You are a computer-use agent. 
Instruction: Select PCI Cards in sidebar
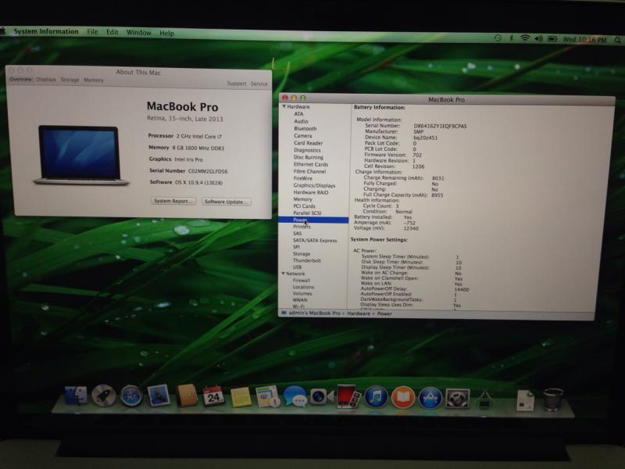(x=304, y=206)
